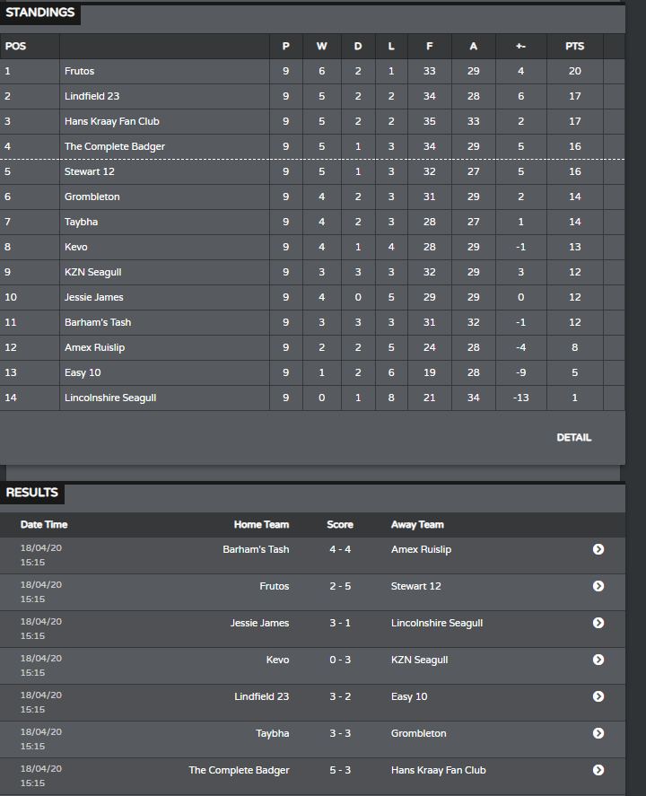This screenshot has width=646, height=796.
Task: Click the 4 - 4 score result
Action: [340, 549]
